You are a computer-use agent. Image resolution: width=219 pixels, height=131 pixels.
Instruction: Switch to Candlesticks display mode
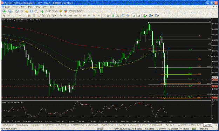point(113,16)
